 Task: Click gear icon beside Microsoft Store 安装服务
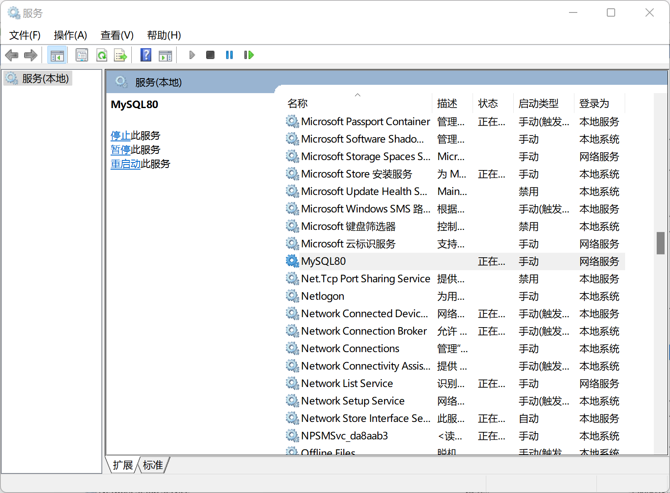click(292, 174)
